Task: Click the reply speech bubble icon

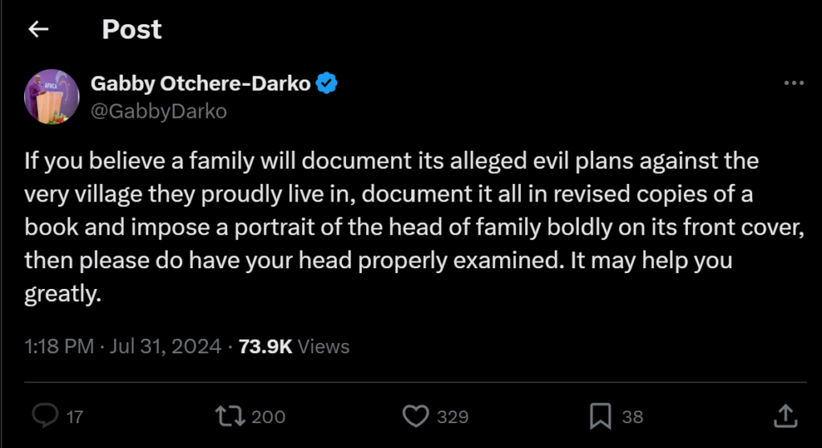Action: click(x=45, y=416)
